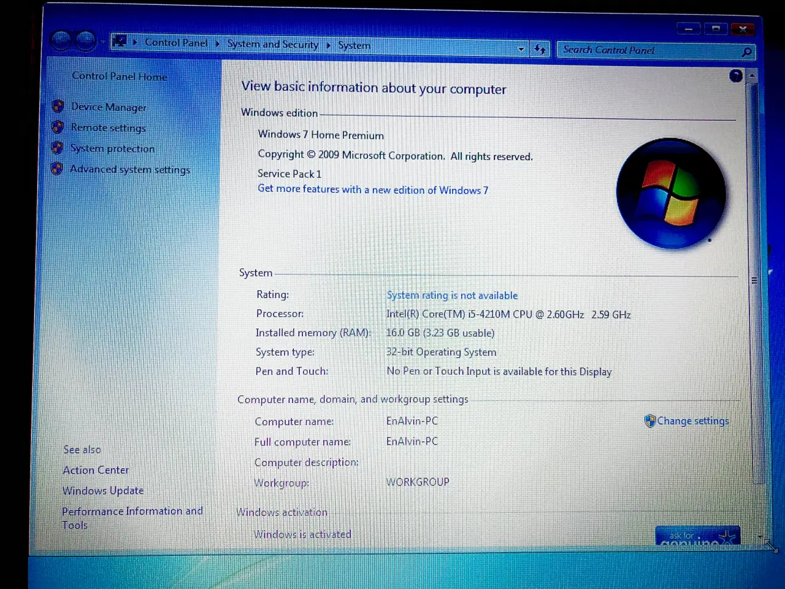Click the '16.0 GB (3.23 GB usable)' value
785x589 pixels.
pyautogui.click(x=440, y=333)
